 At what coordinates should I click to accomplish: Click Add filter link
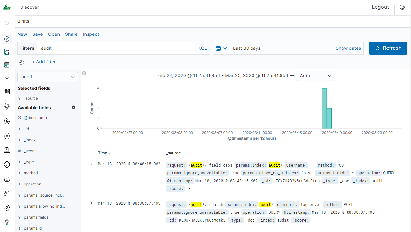(x=44, y=62)
